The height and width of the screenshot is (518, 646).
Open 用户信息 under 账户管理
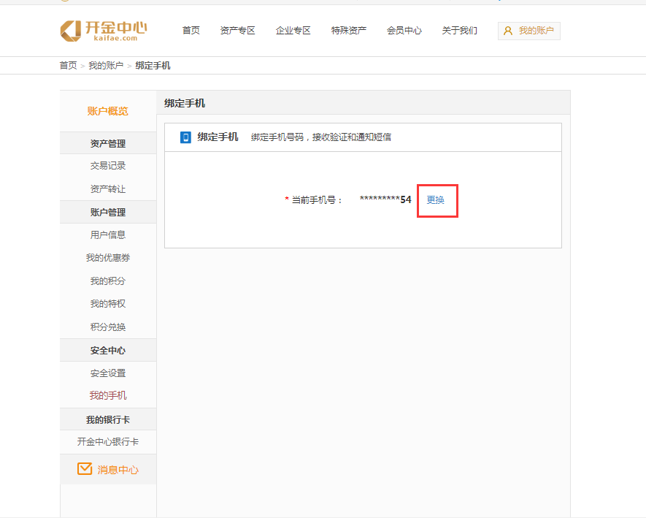[x=108, y=235]
